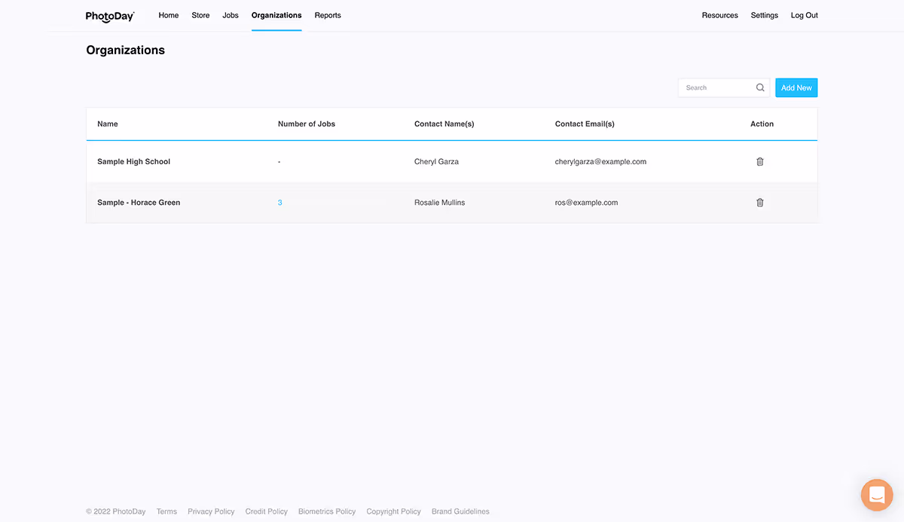This screenshot has height=522, width=904.
Task: Click the Contact Name(s) column header
Action: (444, 124)
